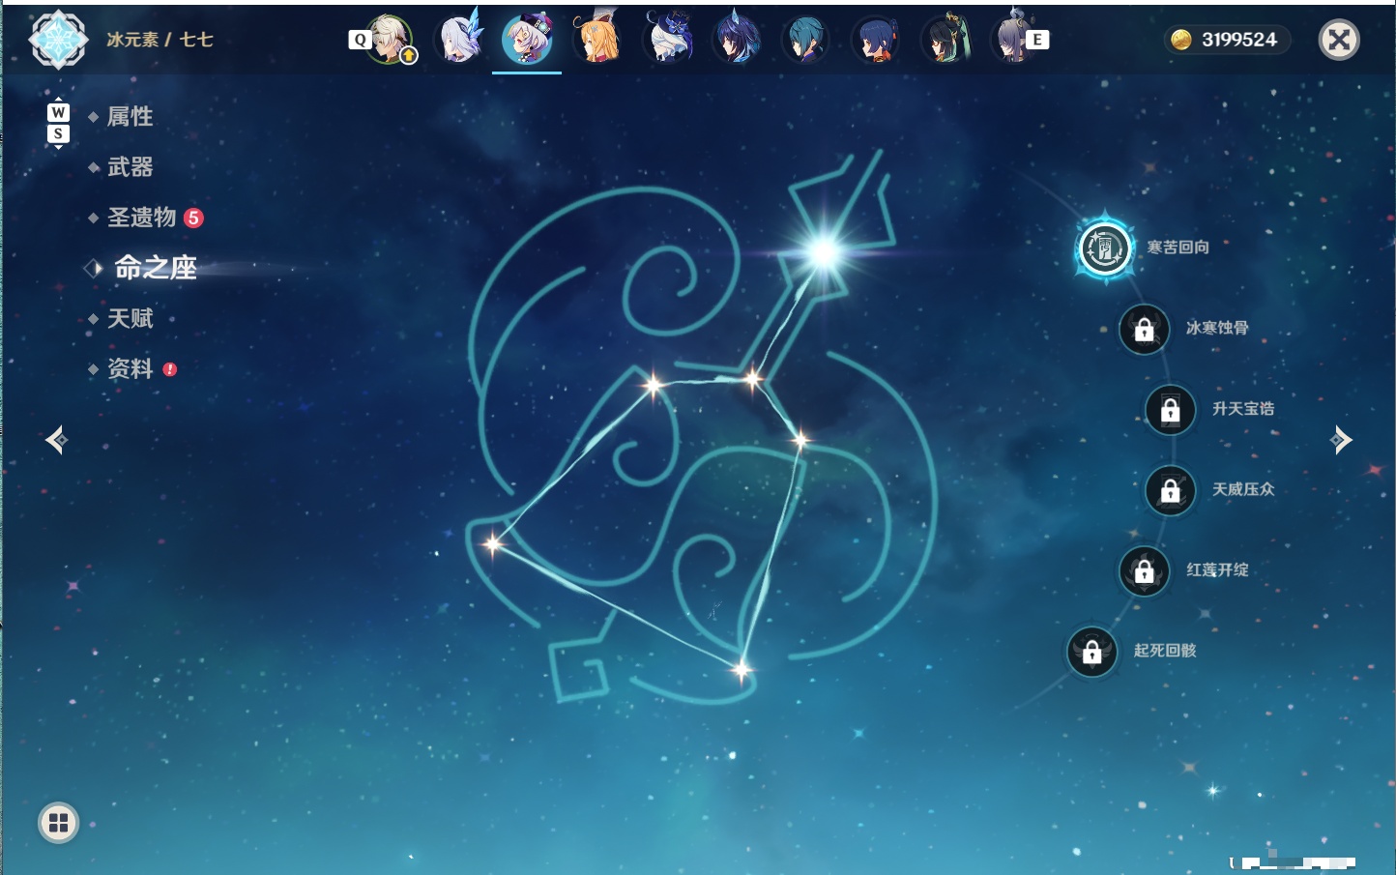Open the locked 升天宝诰 constellation node
The height and width of the screenshot is (875, 1396).
click(x=1170, y=410)
